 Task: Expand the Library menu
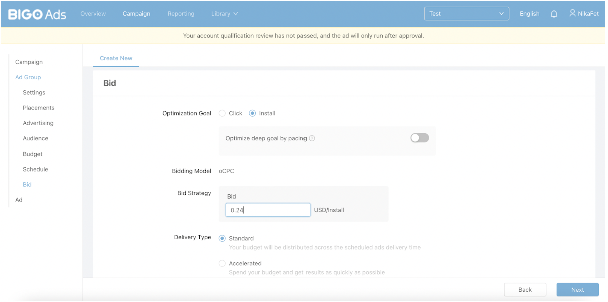coord(225,14)
